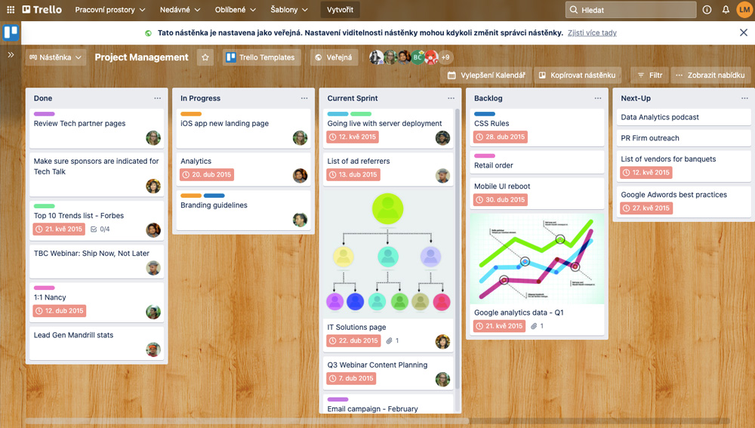The height and width of the screenshot is (428, 755).
Task: Click the blue label on CSS Rules card
Action: point(485,114)
